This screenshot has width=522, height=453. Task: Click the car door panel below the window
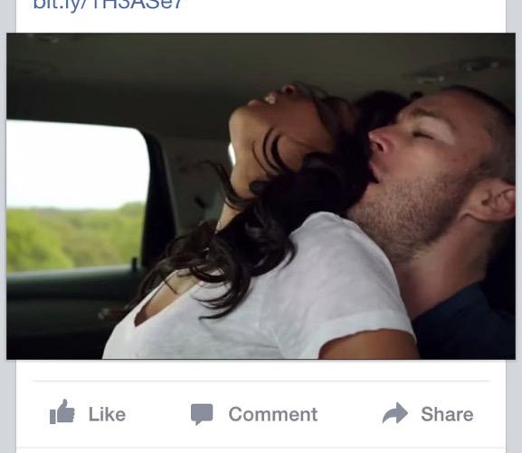tap(67, 310)
